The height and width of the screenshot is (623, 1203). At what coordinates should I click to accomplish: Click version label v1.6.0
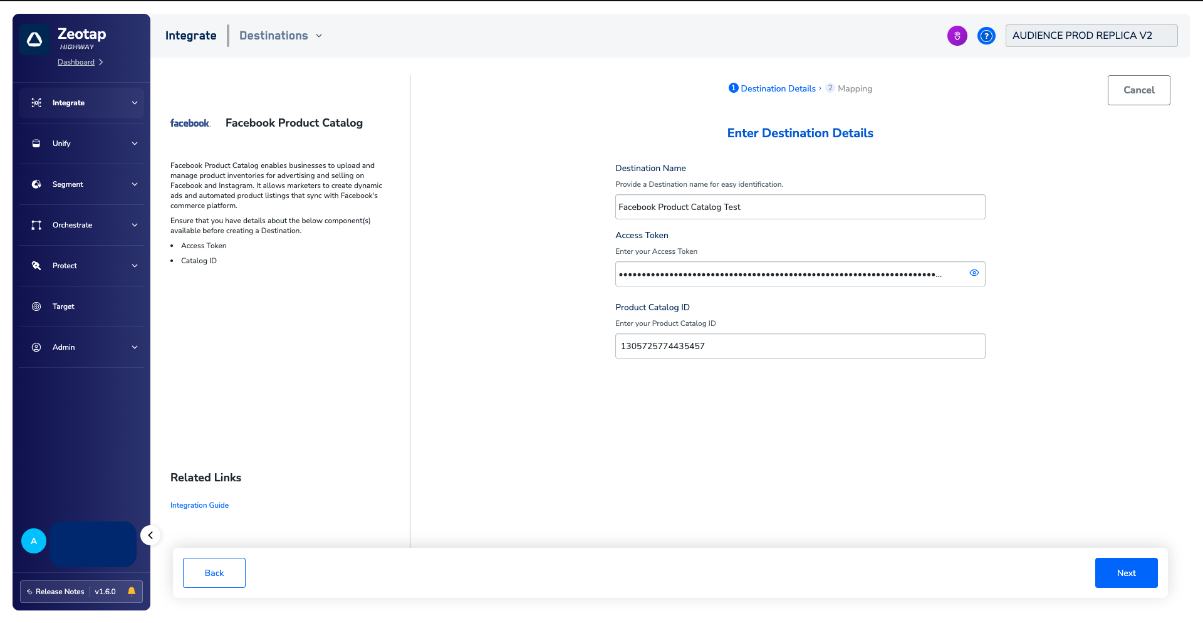coord(105,592)
